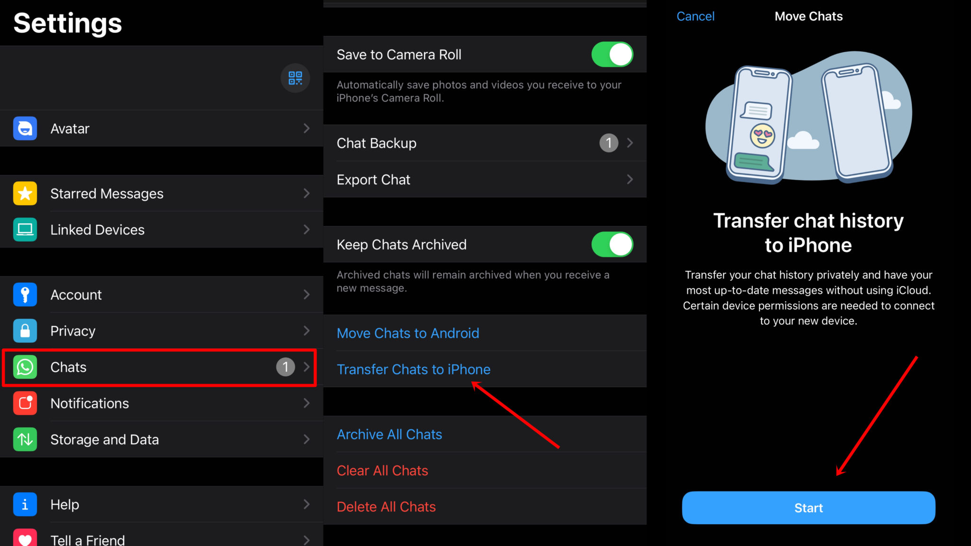The width and height of the screenshot is (971, 546).
Task: Tap the Avatar icon
Action: 25,128
